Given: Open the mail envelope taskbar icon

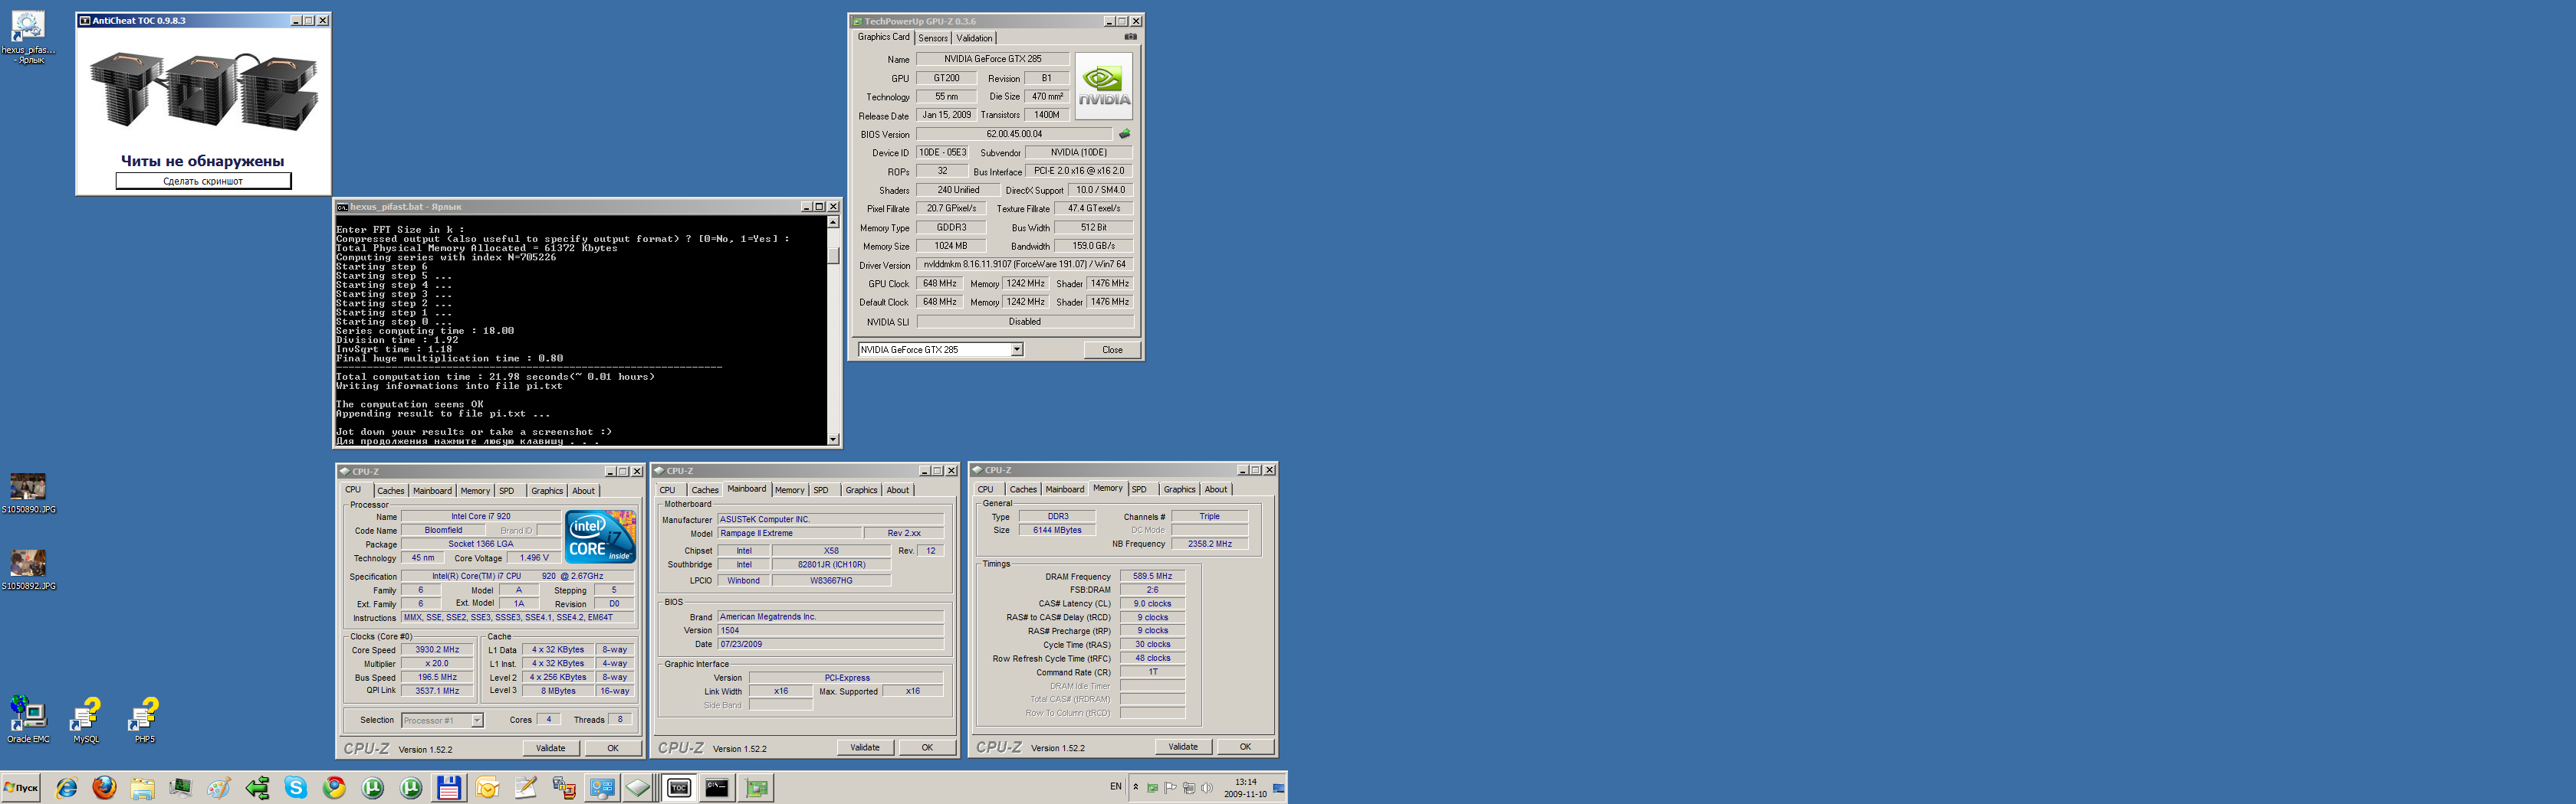Looking at the screenshot, I should 487,788.
